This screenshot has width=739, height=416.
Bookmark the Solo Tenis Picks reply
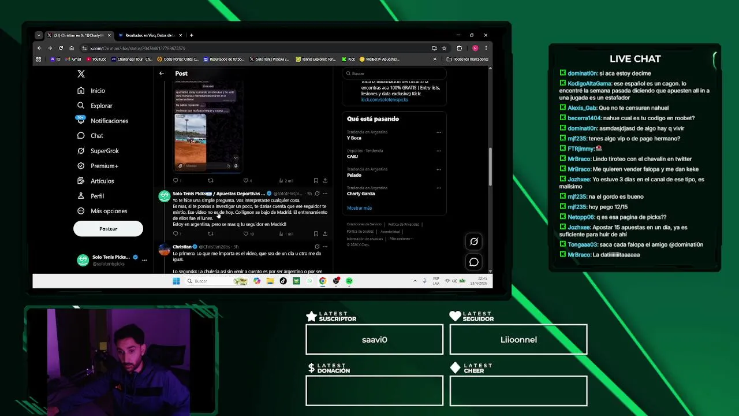[316, 233]
